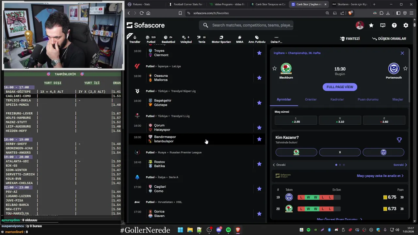Open browser extensions puzzle icon
The image size is (418, 235).
[381, 13]
